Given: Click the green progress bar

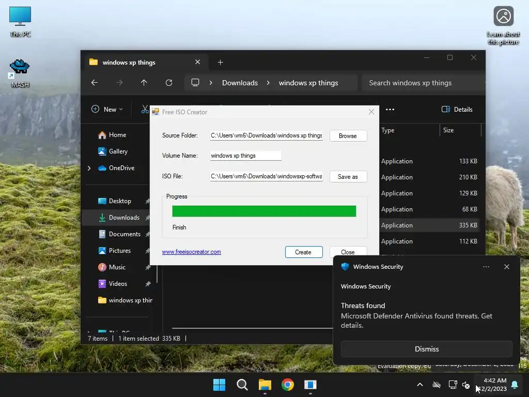Looking at the screenshot, I should point(264,211).
